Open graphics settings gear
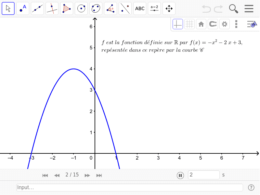This screenshot has width=260, height=195. click(225, 24)
